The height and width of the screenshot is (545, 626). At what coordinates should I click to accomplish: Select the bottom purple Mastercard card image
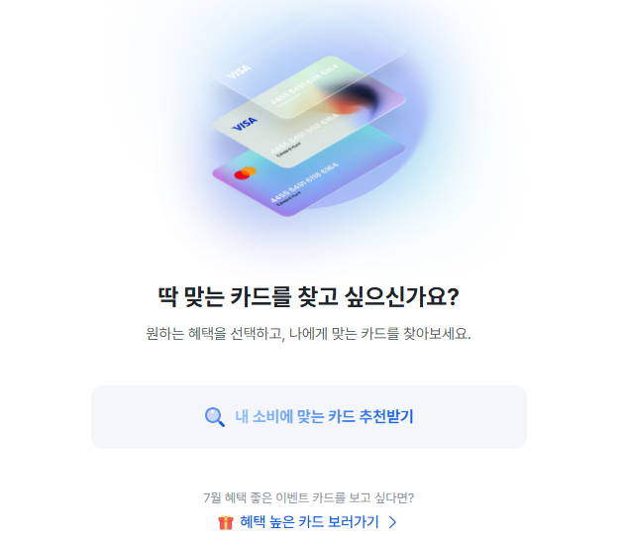(x=309, y=175)
